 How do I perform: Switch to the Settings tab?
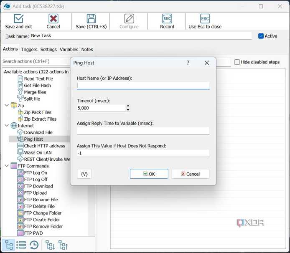pos(48,50)
